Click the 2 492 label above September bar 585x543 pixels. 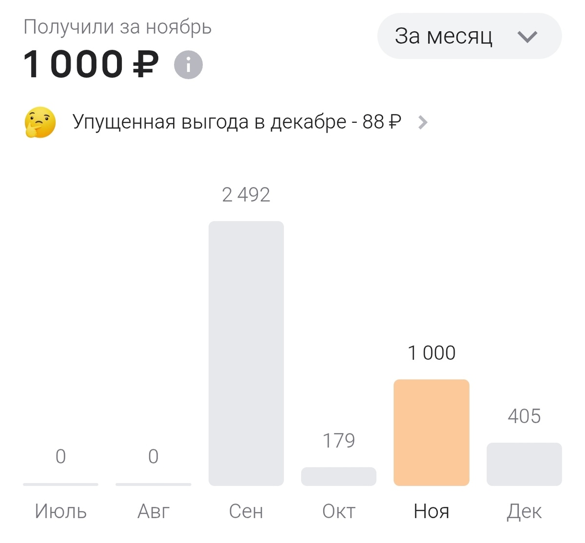pyautogui.click(x=246, y=194)
